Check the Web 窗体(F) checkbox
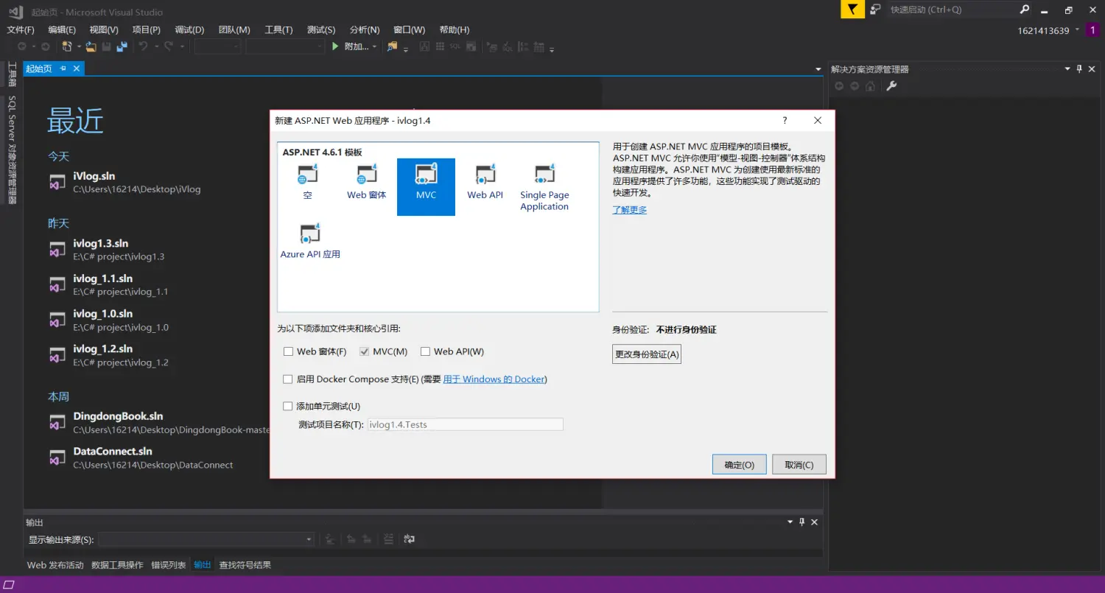The width and height of the screenshot is (1105, 593). click(x=288, y=351)
